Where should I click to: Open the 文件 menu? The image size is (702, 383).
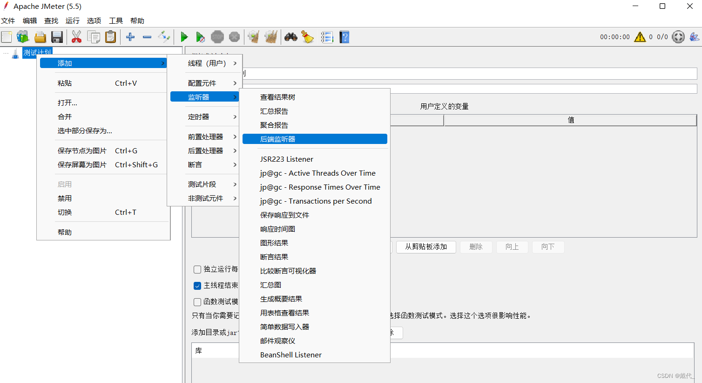coord(8,21)
